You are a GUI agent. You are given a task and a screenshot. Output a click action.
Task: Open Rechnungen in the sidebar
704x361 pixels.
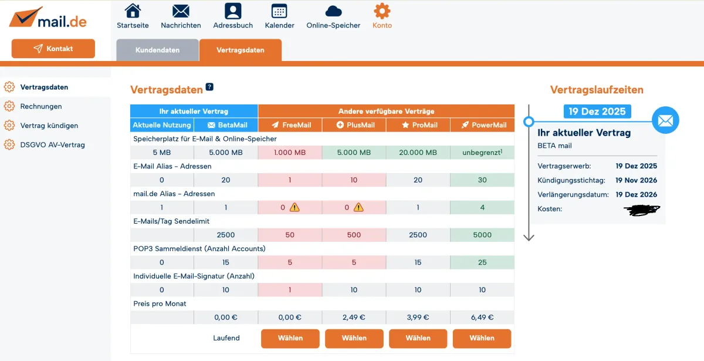(41, 106)
